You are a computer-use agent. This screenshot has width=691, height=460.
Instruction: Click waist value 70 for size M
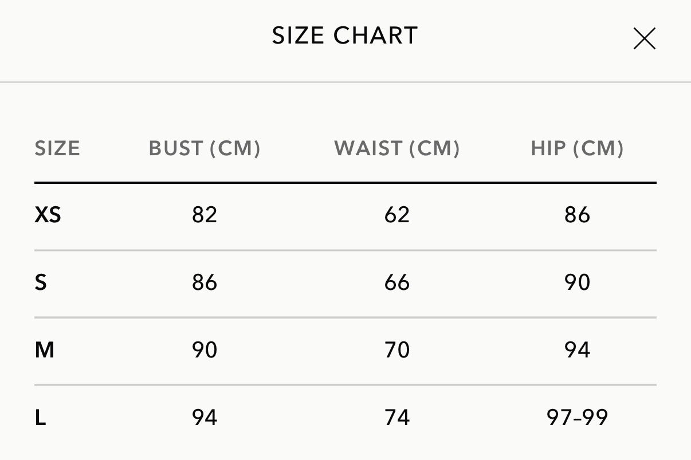[397, 349]
